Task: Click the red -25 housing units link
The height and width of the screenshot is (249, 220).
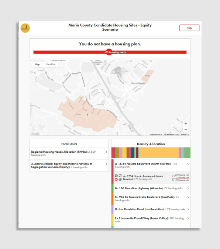Action: [x=182, y=177]
